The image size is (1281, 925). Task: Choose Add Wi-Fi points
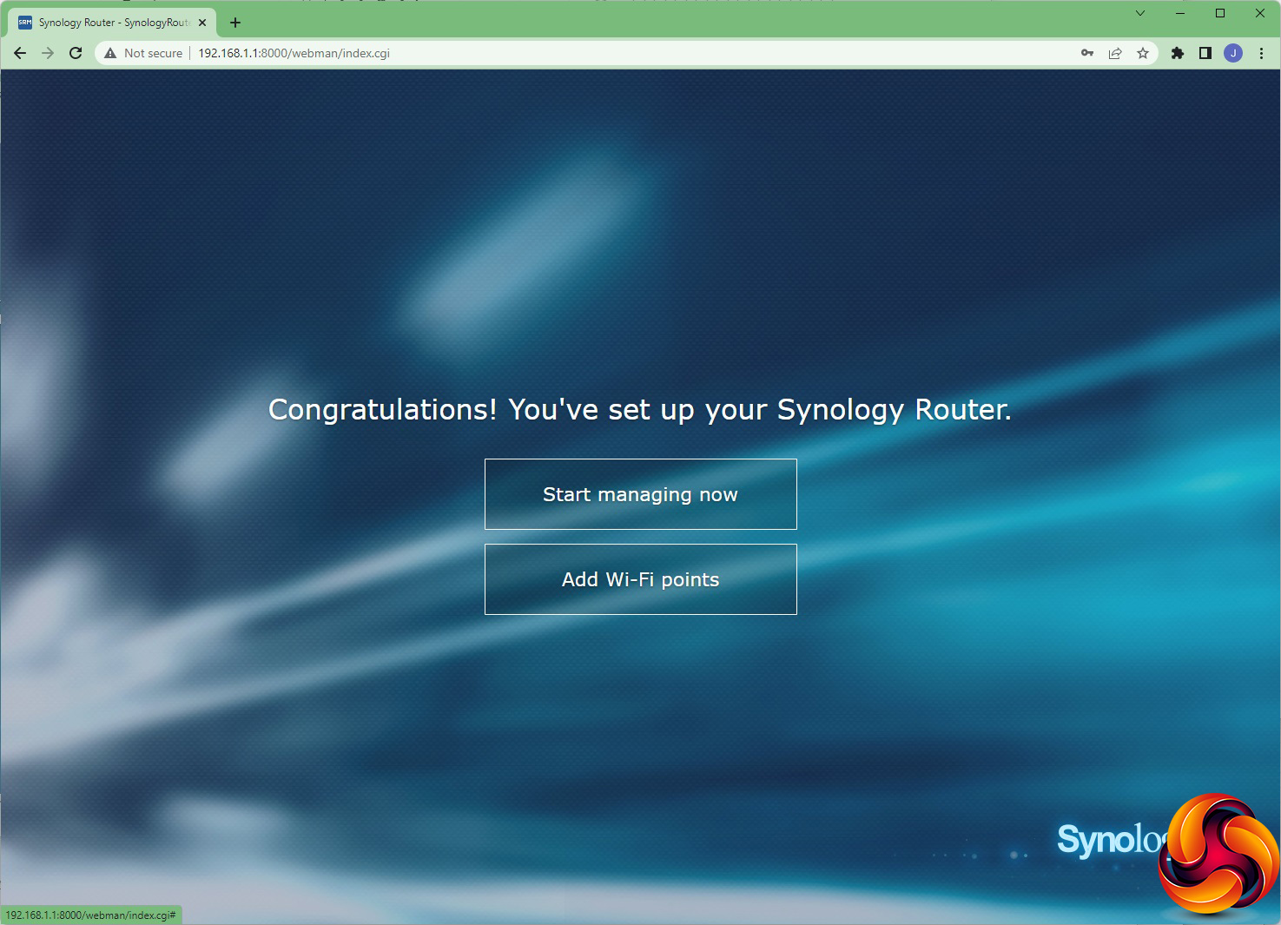tap(641, 579)
